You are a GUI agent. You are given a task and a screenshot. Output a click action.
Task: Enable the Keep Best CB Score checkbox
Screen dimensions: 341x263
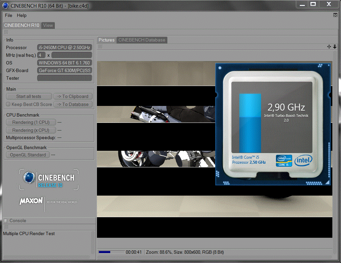coord(8,104)
